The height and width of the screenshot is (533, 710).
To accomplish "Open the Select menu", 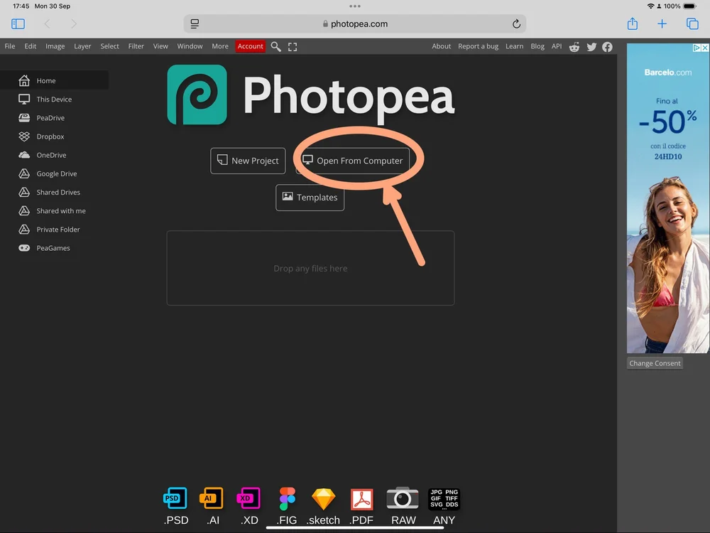I will [109, 46].
